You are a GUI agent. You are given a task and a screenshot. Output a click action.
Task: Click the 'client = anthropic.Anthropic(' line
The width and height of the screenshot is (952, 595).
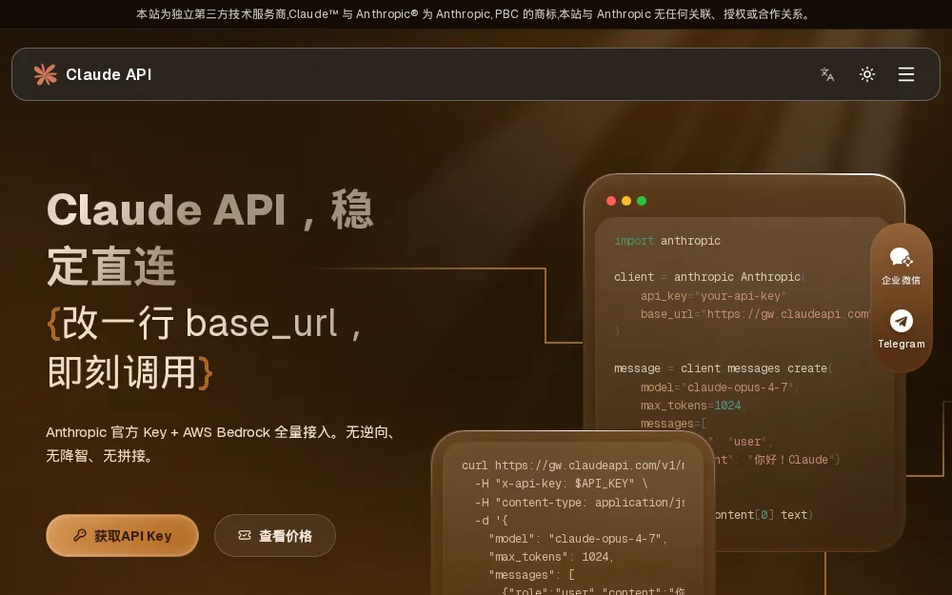pyautogui.click(x=710, y=277)
